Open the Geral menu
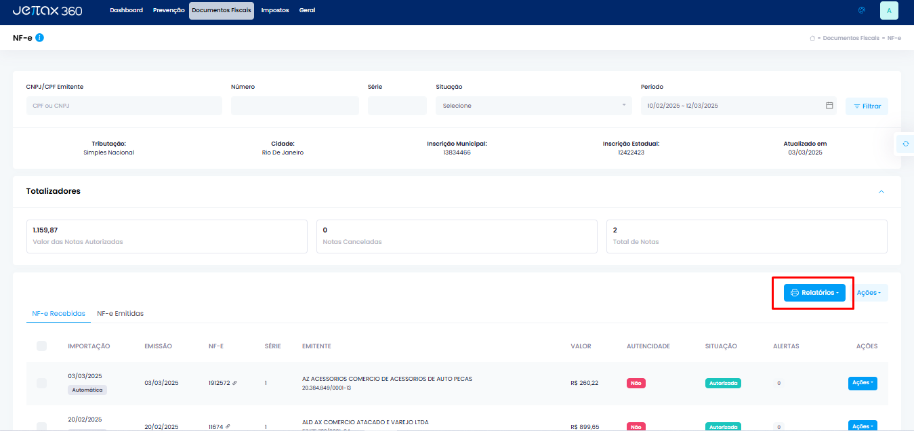Viewport: 914px width, 431px height. point(308,10)
